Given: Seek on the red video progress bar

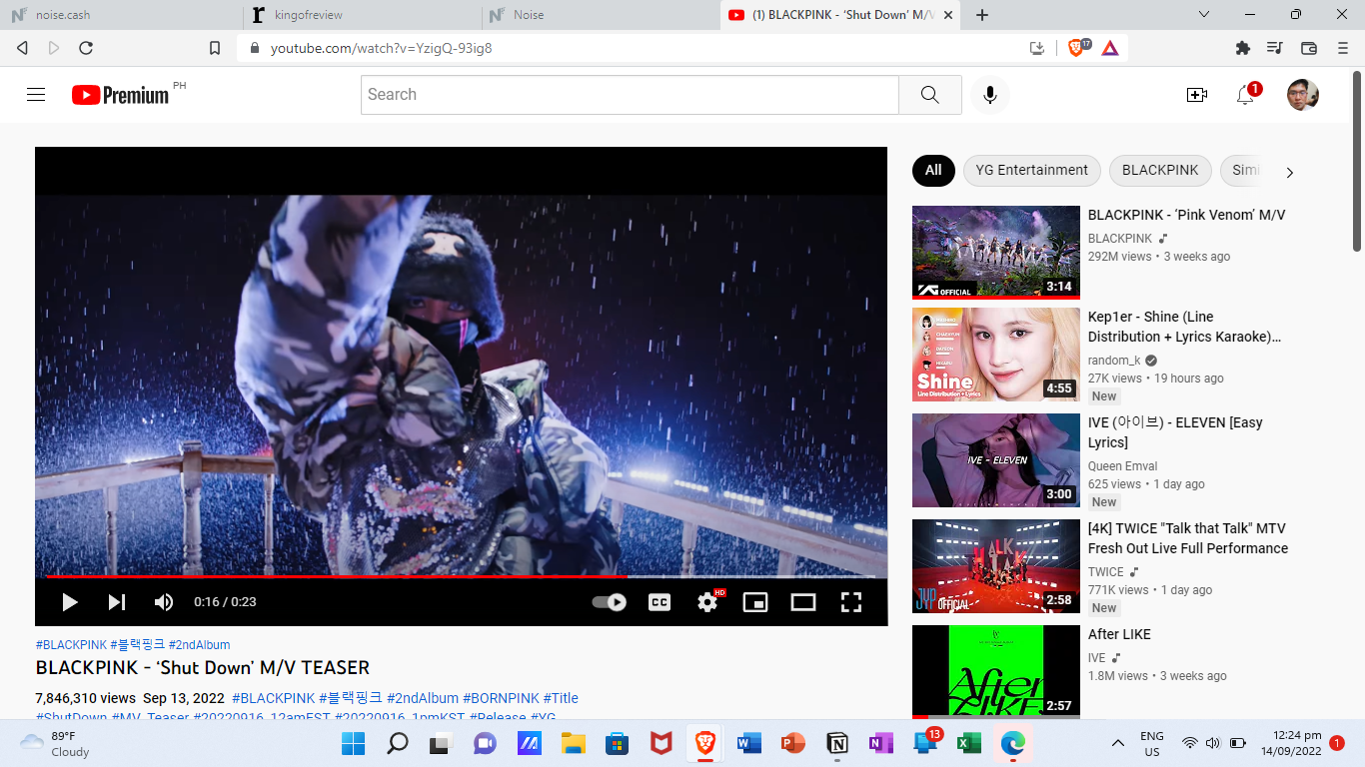Looking at the screenshot, I should 462,576.
